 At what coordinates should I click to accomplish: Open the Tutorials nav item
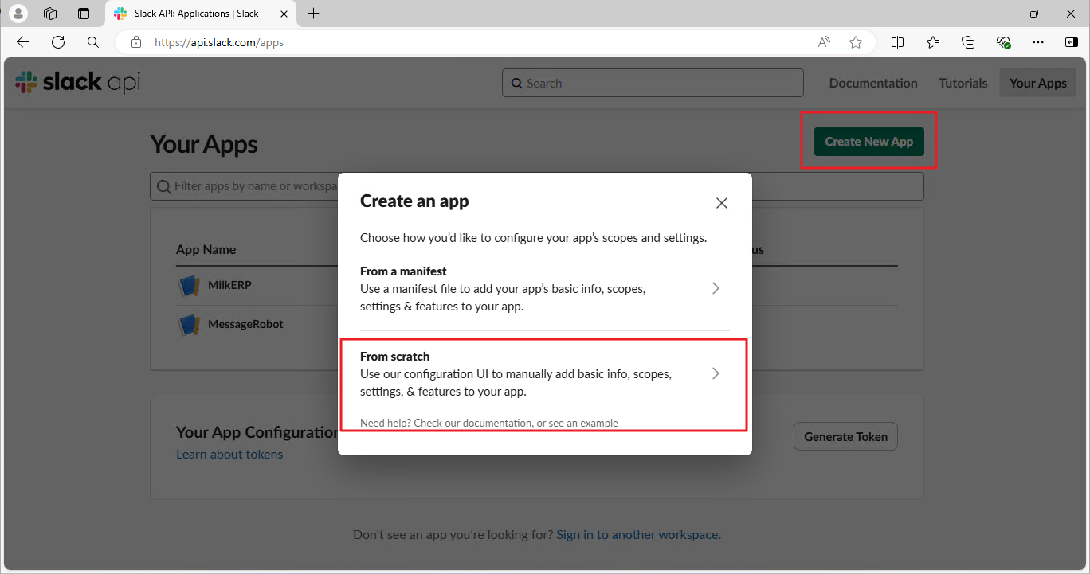[x=963, y=83]
